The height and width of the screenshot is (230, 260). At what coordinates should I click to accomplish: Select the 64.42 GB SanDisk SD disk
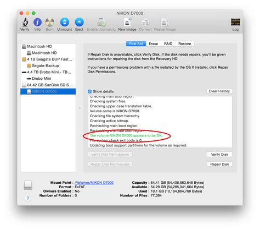[48, 85]
